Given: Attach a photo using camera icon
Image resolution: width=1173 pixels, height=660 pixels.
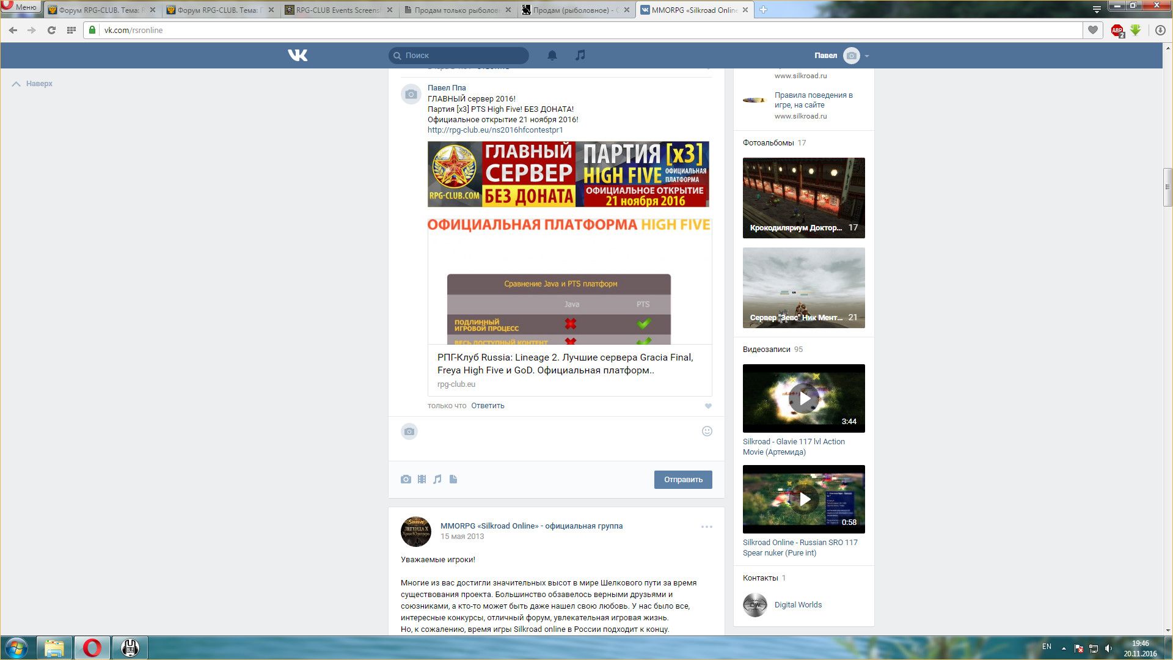Looking at the screenshot, I should point(406,479).
